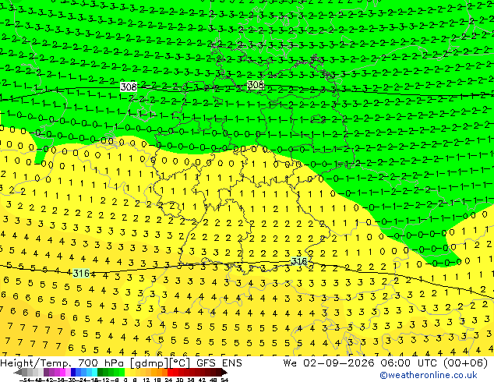Click the weatheronline.co.uk copyright link

tap(429, 375)
